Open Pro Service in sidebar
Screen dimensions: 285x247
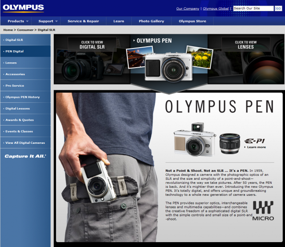(x=25, y=85)
